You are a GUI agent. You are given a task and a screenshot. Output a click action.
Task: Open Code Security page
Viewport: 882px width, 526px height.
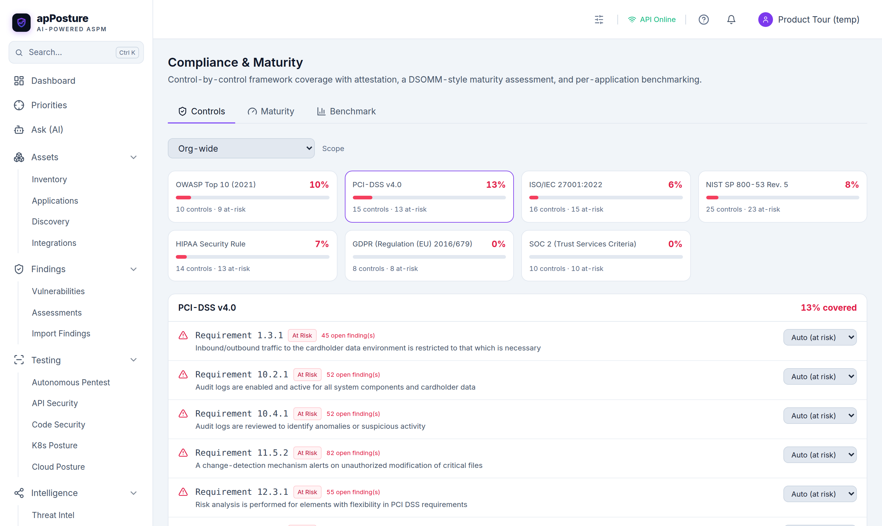[58, 424]
